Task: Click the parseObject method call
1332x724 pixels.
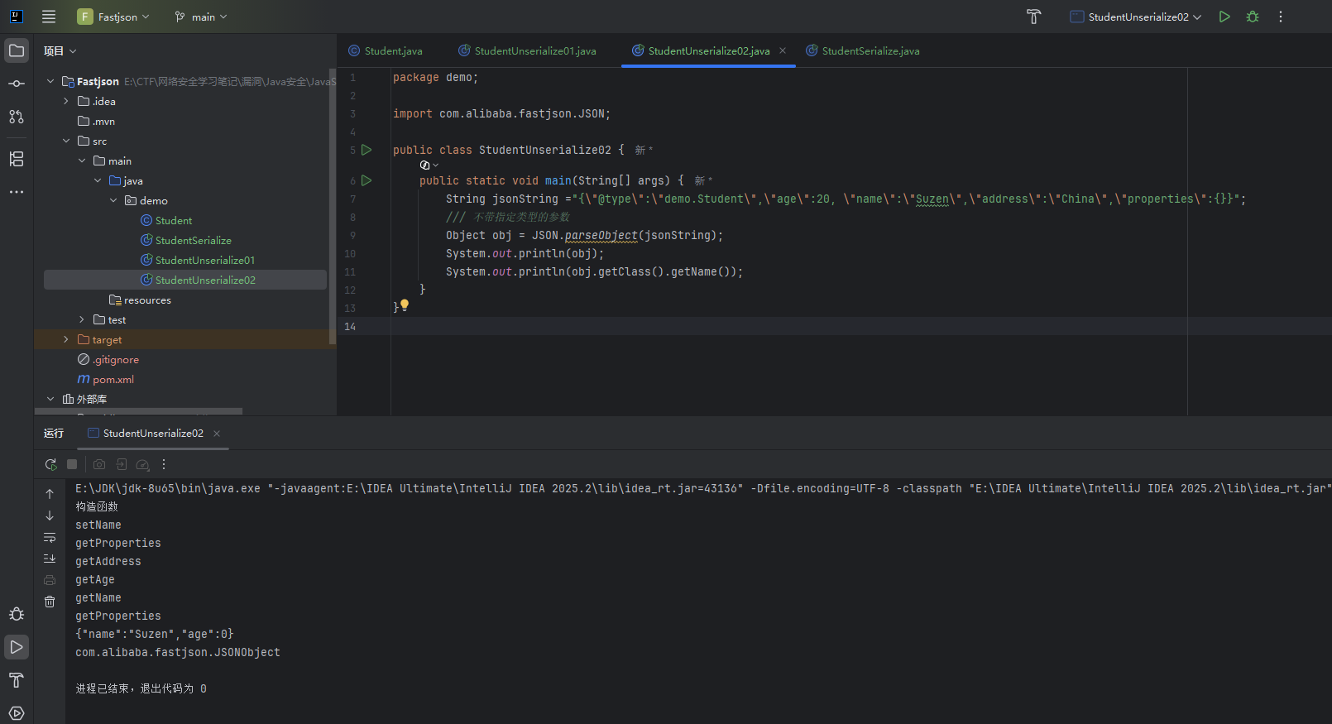Action: (x=601, y=235)
